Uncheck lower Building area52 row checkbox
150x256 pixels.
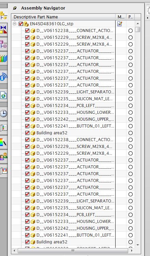(x=27, y=242)
